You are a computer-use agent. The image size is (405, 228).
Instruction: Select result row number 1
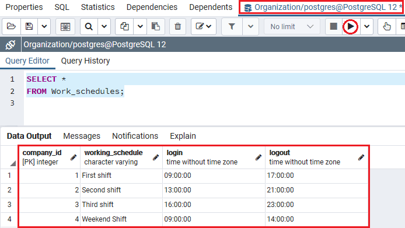click(x=9, y=176)
